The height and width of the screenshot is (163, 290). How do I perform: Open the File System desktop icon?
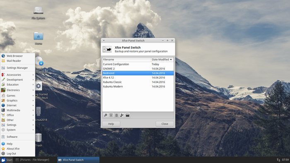coord(38,12)
